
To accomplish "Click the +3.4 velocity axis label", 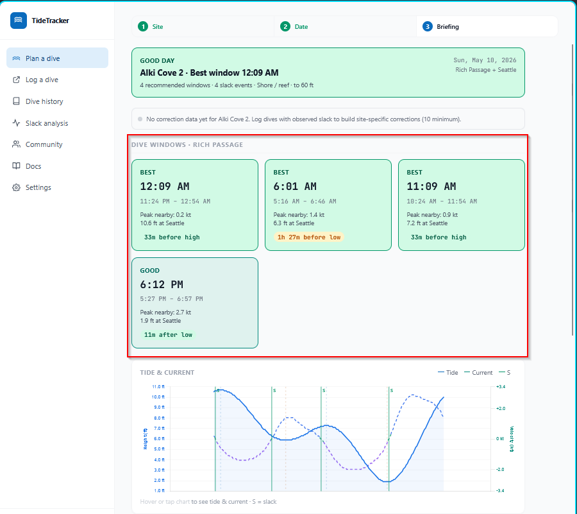I will (x=501, y=386).
